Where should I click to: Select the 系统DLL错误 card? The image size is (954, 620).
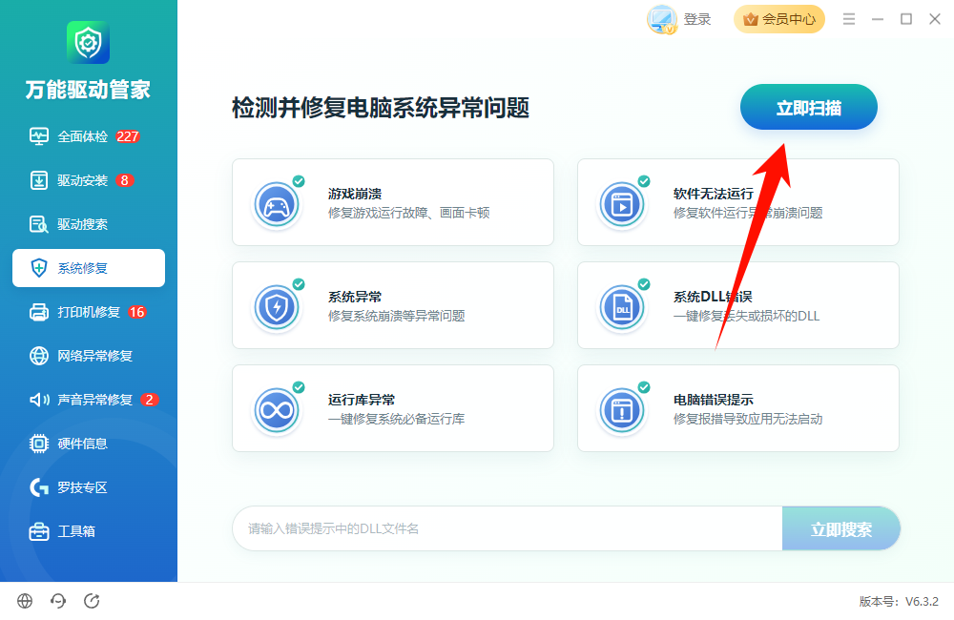point(738,305)
